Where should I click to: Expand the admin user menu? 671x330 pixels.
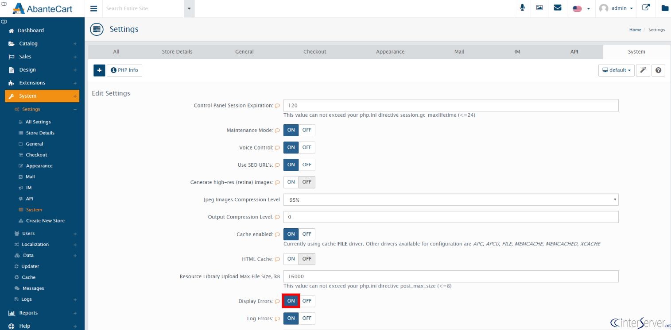click(x=616, y=8)
